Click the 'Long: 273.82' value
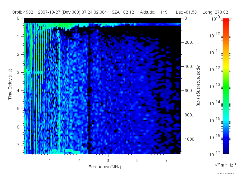The height and width of the screenshot is (181, 241). (x=215, y=12)
